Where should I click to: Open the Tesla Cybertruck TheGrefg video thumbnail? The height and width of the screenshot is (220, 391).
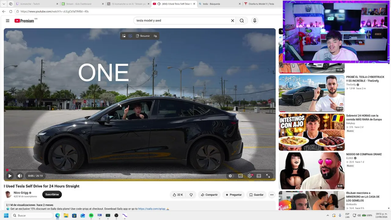[x=312, y=94]
